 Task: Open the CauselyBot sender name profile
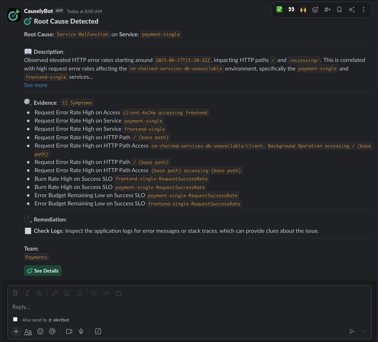39,11
